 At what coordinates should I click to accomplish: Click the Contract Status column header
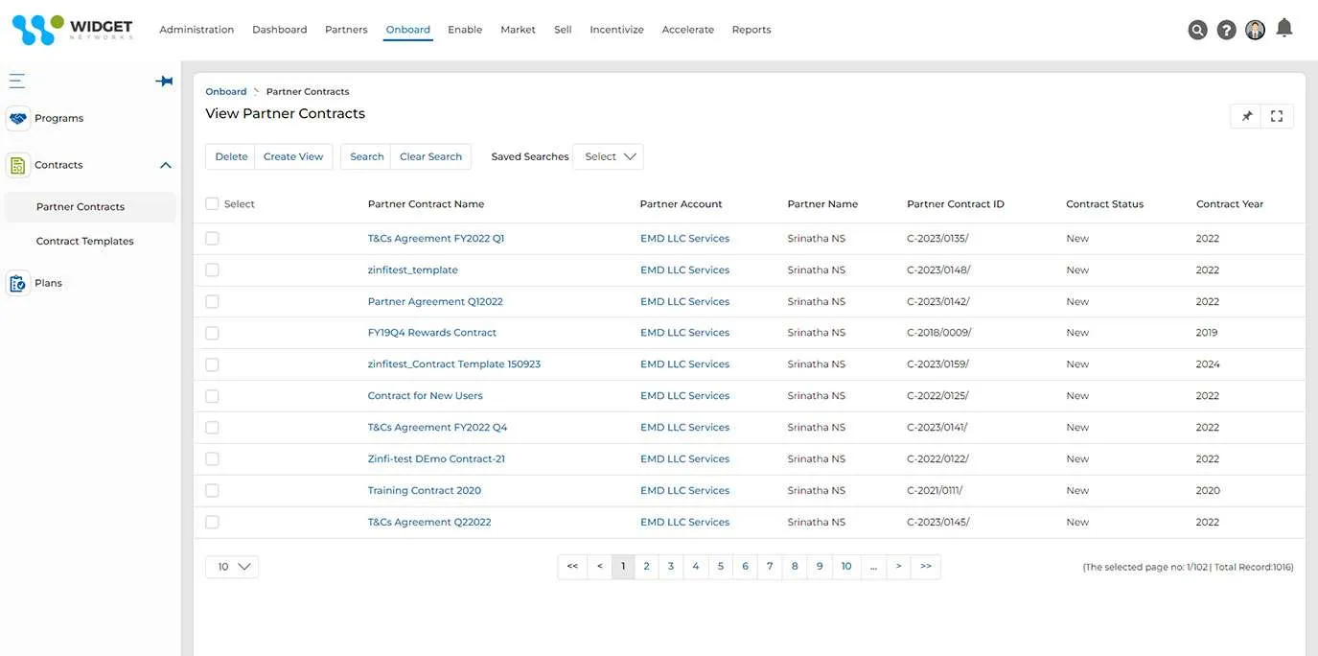1104,204
